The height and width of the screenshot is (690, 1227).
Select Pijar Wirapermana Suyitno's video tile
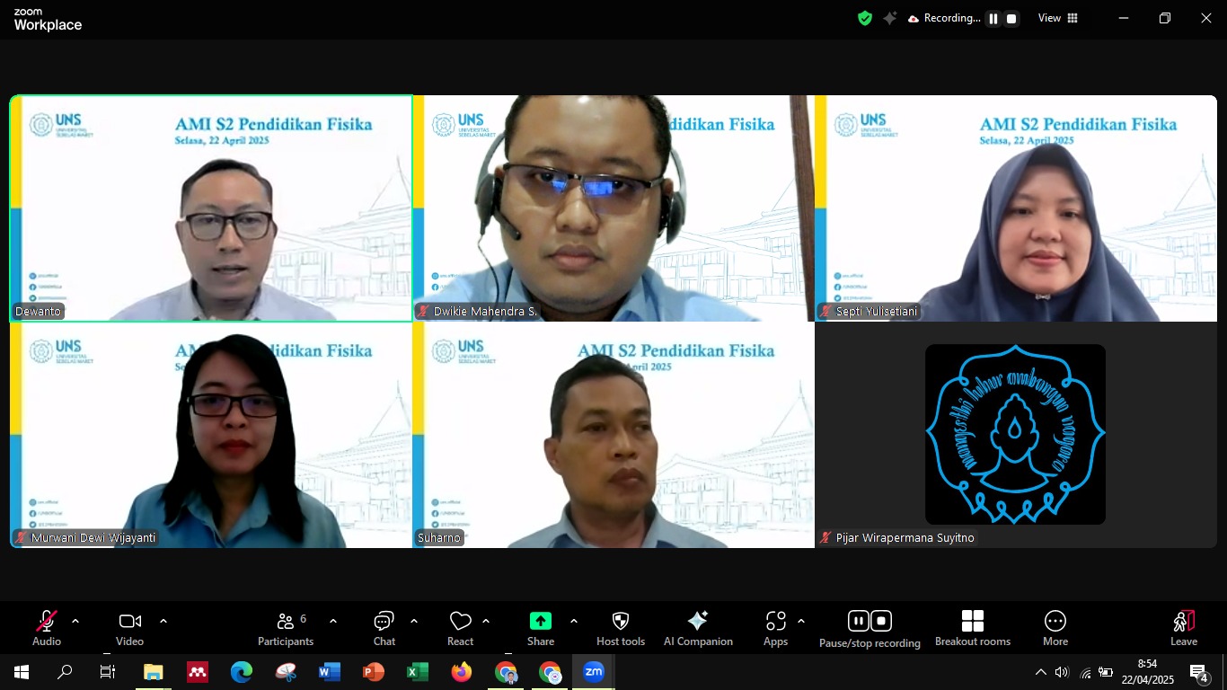tap(1015, 435)
